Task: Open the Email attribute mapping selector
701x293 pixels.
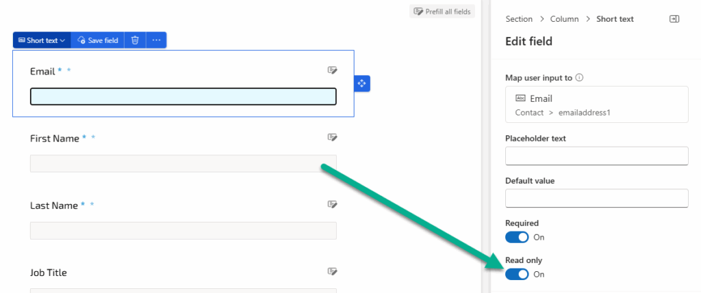Action: 596,104
